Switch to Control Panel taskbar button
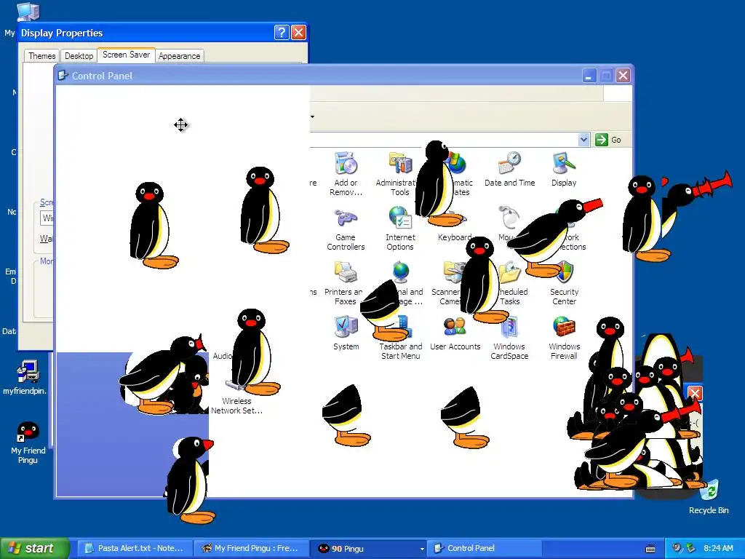This screenshot has width=745, height=559. [x=485, y=549]
